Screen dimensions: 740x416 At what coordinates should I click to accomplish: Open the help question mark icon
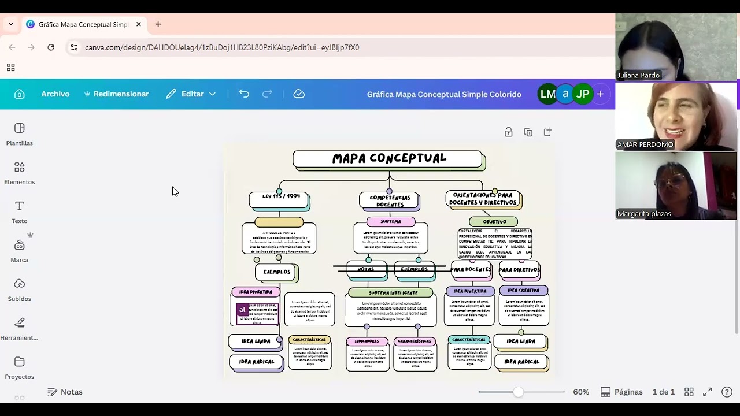click(x=727, y=392)
